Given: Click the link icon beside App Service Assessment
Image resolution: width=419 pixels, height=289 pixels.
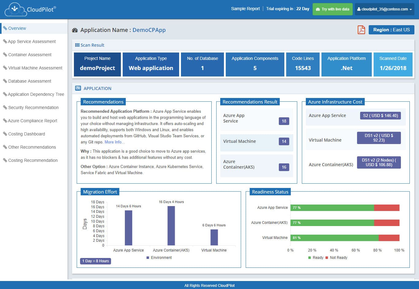Looking at the screenshot, I should tap(5, 41).
